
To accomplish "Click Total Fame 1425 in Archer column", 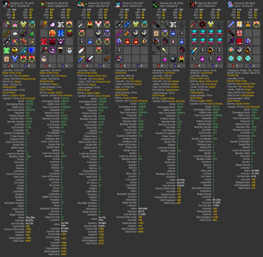I will pos(134,232).
